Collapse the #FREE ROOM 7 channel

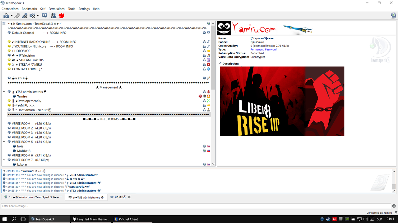(4, 160)
